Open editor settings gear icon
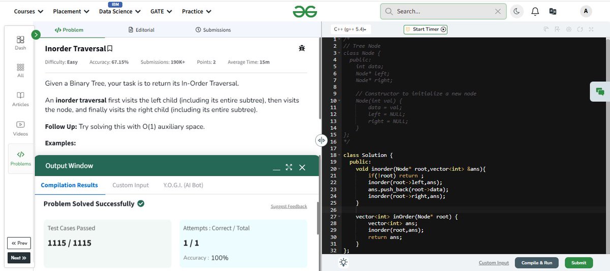Viewport: 610px width, 271px height. click(569, 29)
